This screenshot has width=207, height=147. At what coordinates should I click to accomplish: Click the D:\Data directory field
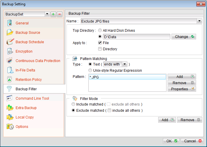[x=137, y=37]
